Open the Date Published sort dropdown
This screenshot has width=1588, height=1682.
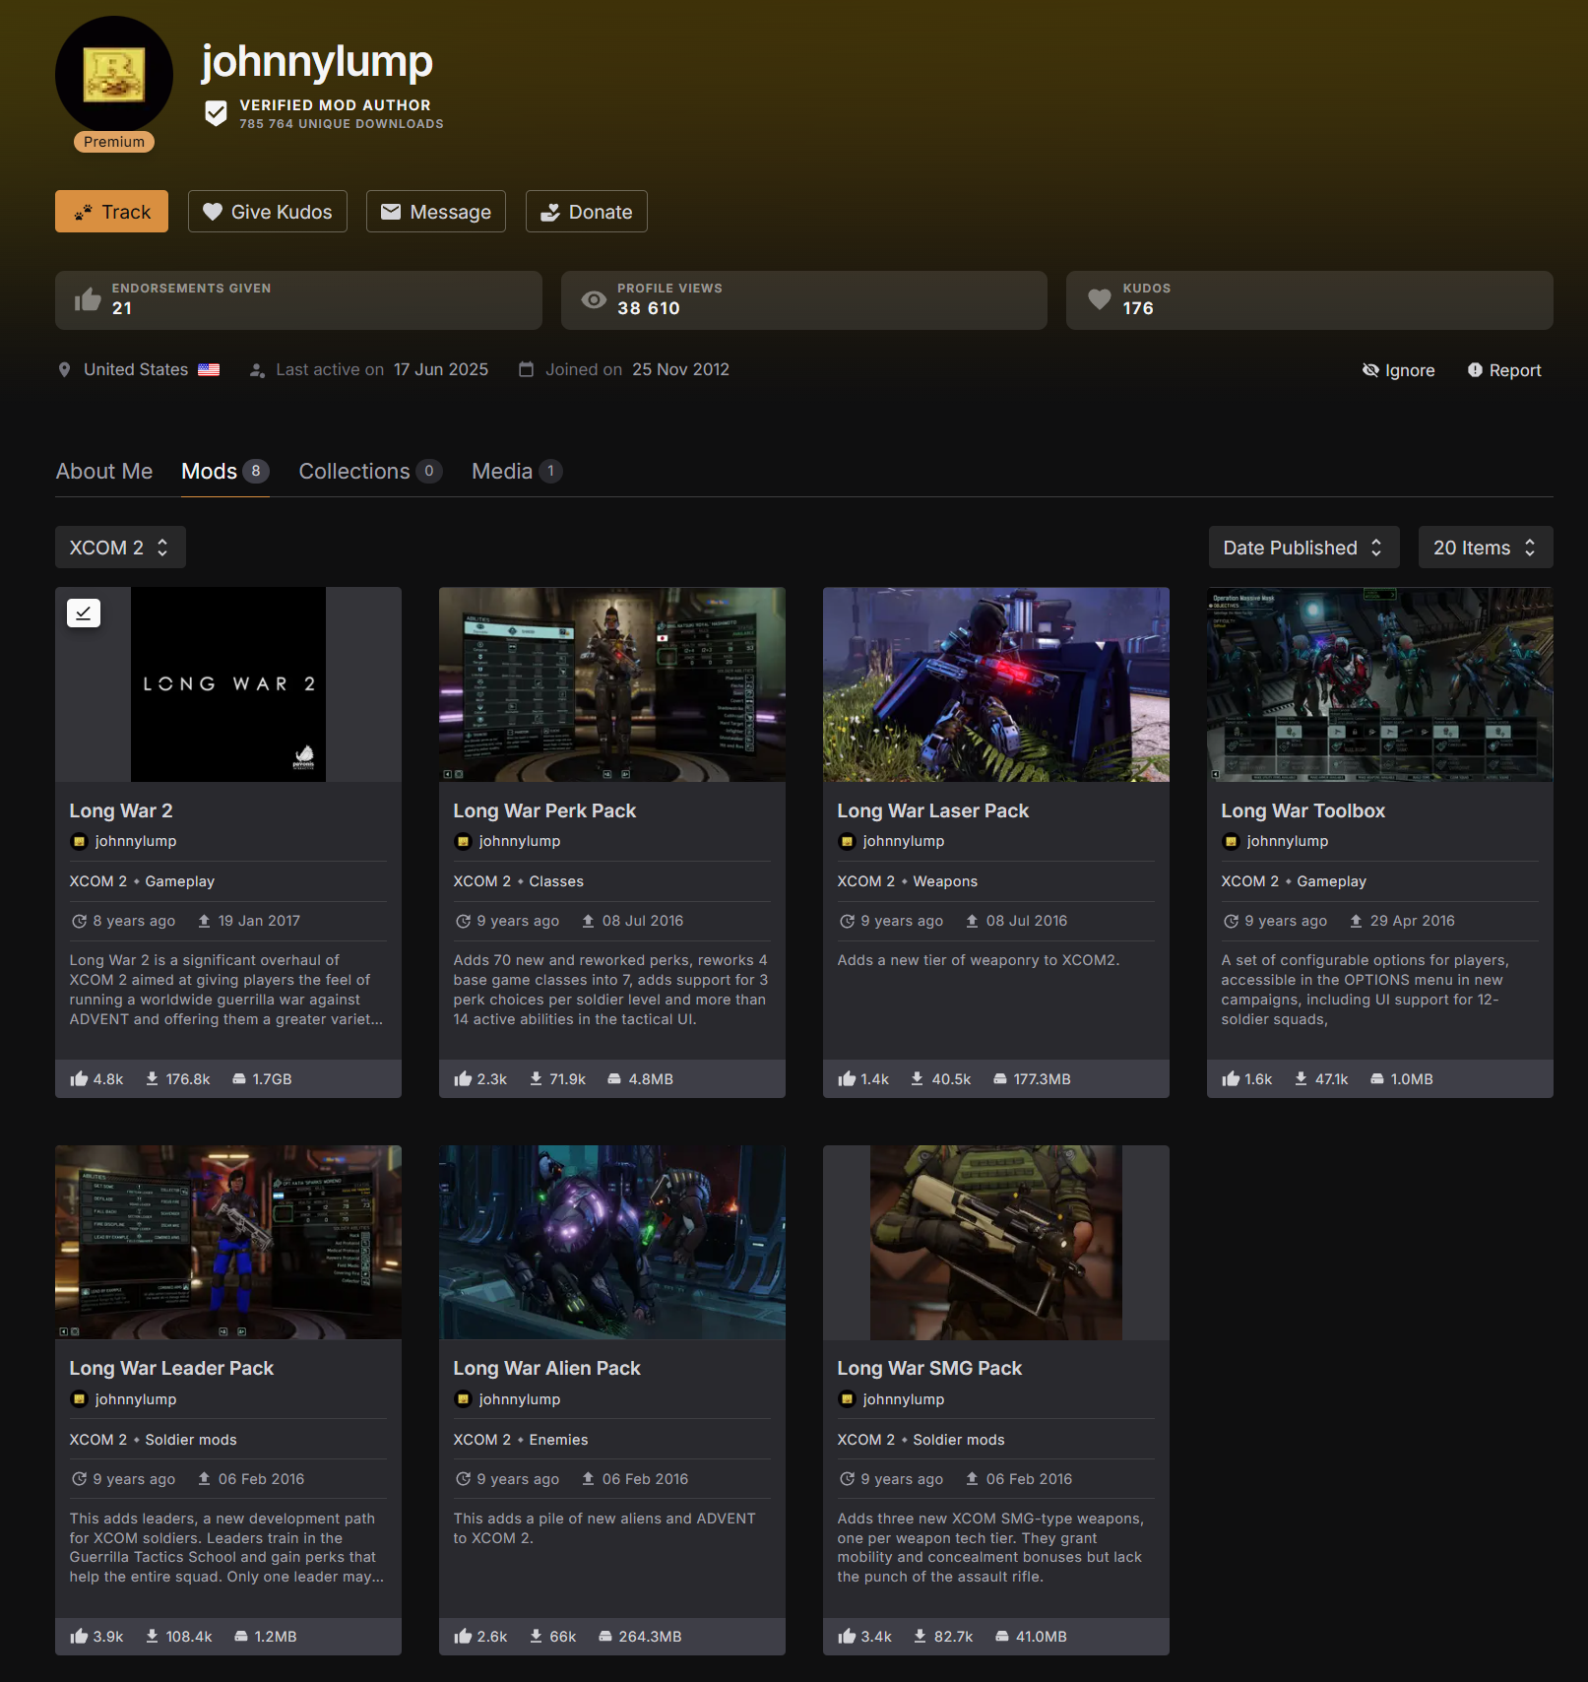(1302, 548)
